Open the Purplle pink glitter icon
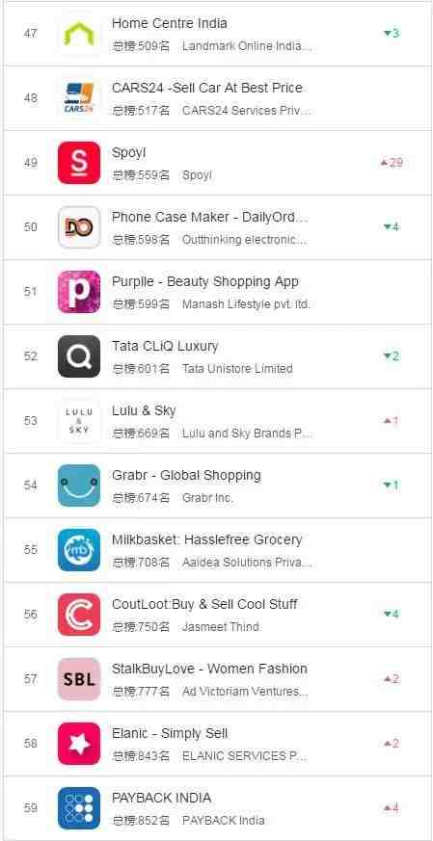This screenshot has height=841, width=433. (x=79, y=292)
